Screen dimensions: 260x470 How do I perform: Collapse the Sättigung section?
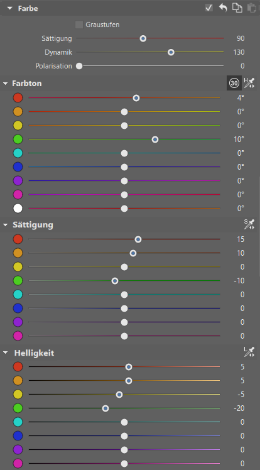[x=5, y=225]
